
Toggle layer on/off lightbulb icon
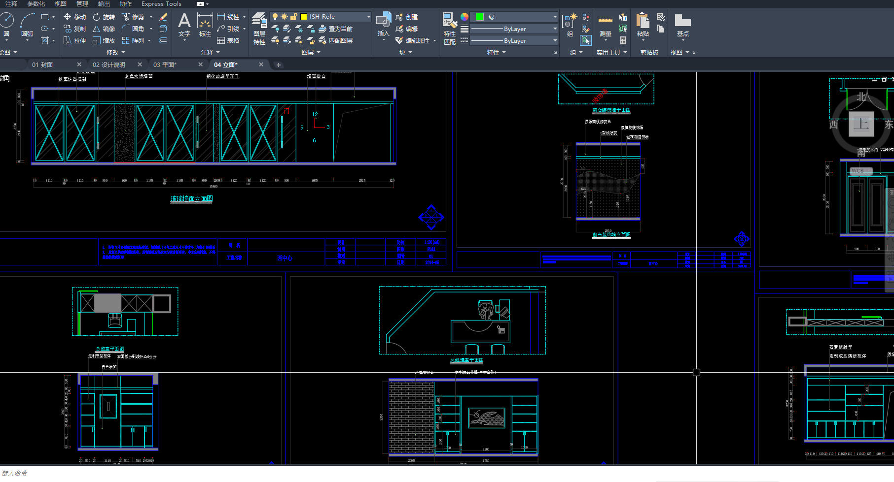click(275, 17)
